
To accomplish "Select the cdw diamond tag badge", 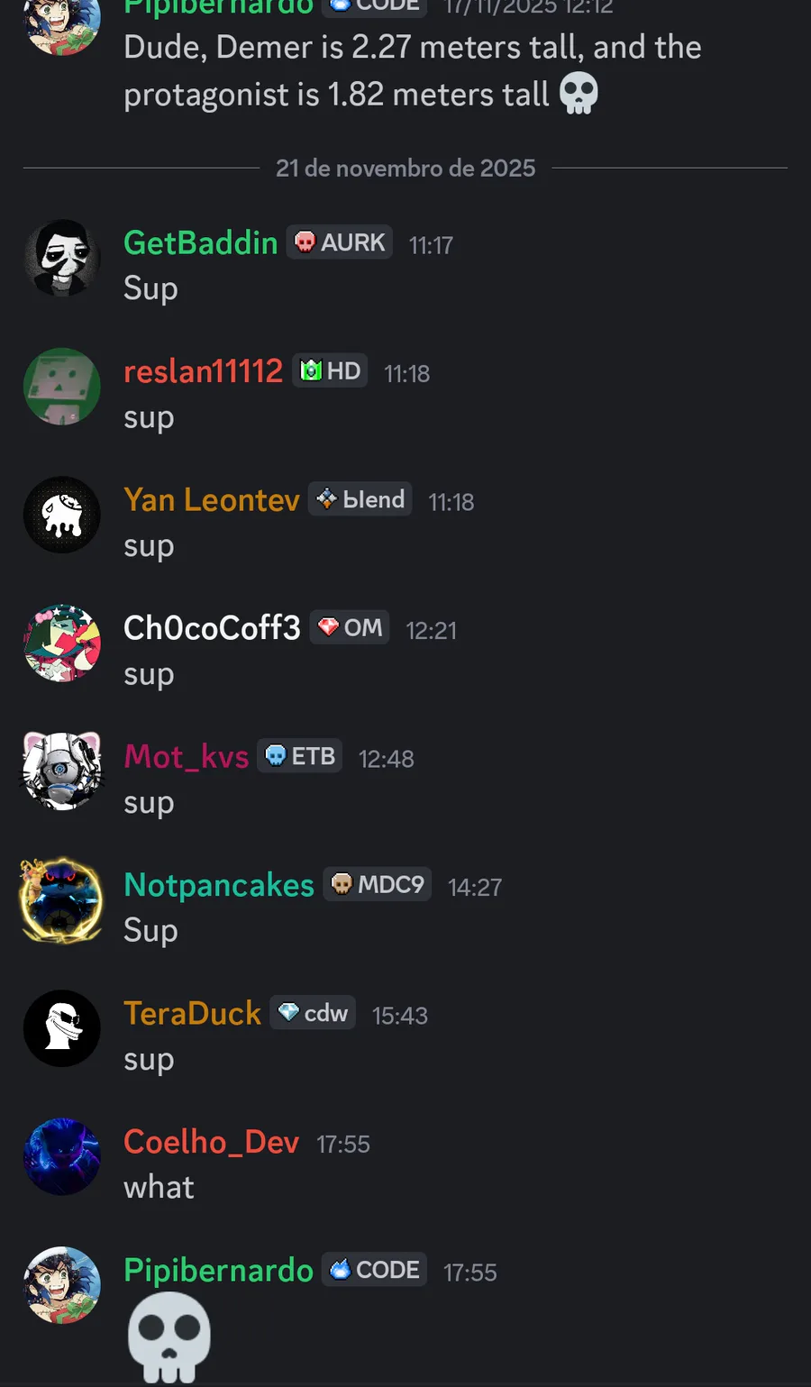I will pyautogui.click(x=313, y=1013).
